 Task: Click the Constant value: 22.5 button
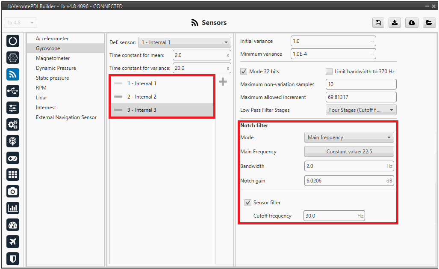(x=349, y=152)
